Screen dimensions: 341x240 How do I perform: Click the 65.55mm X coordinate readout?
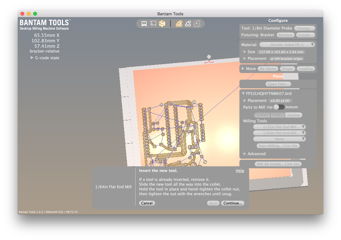pos(47,35)
